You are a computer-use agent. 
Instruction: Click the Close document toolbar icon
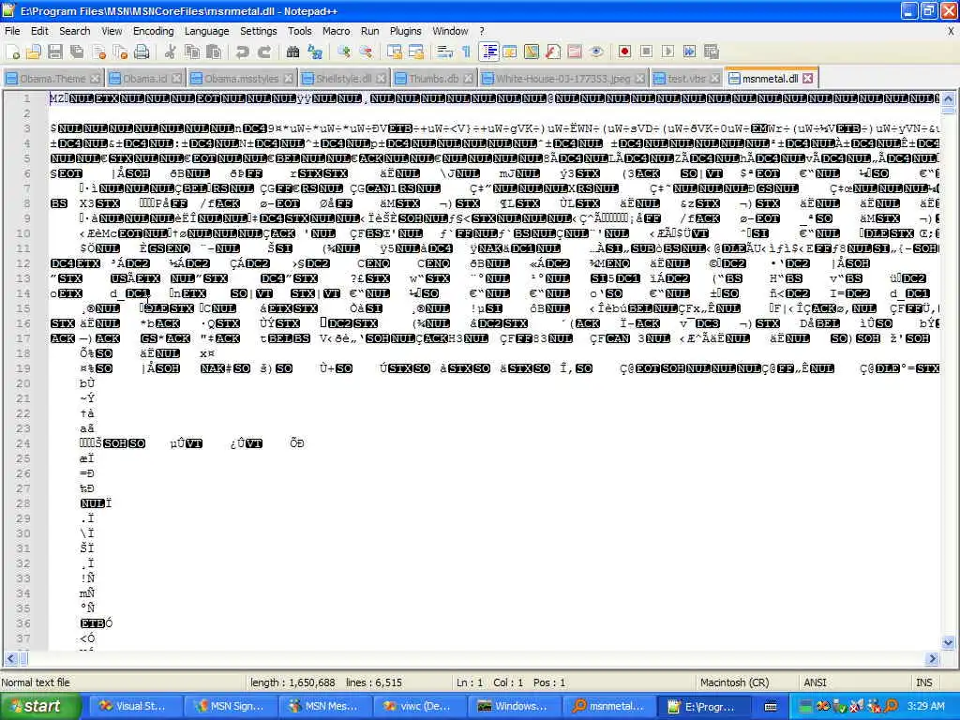[x=98, y=52]
